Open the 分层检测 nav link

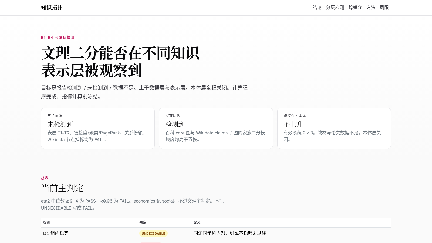[x=335, y=8]
